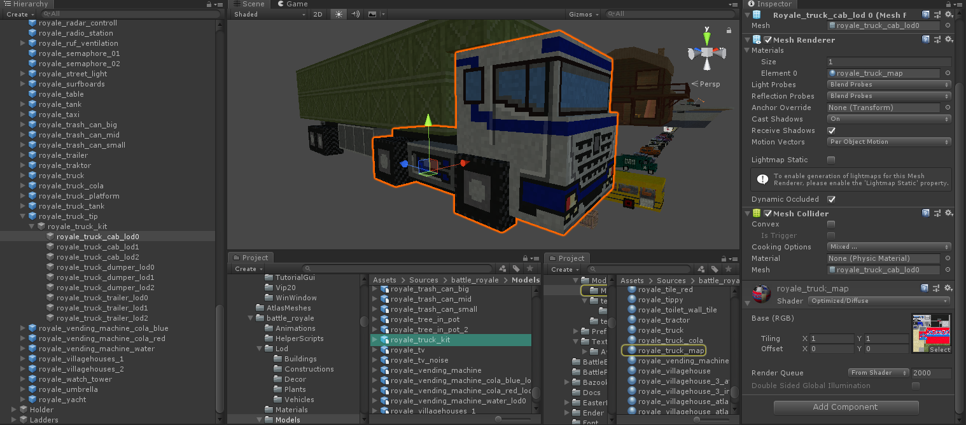Screen dimensions: 966x425
Task: Enable the Lightmap Static checkbox
Action: (831, 160)
